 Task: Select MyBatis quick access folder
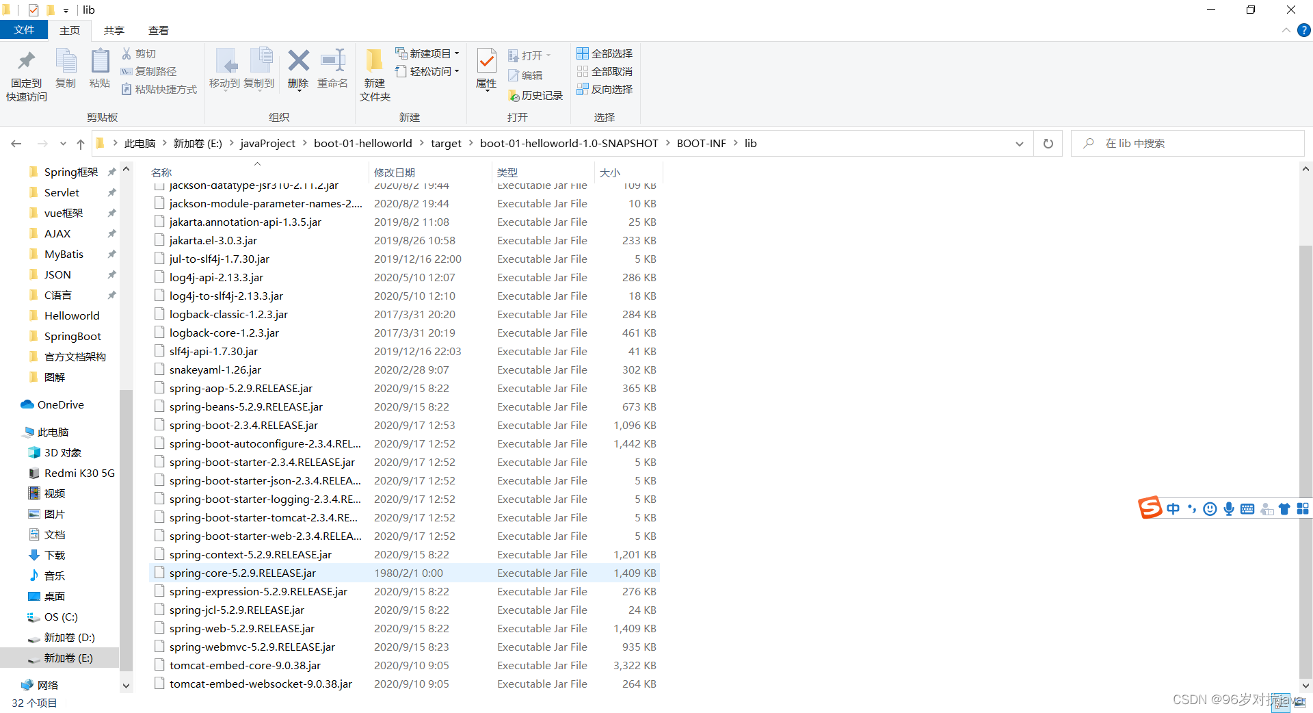click(64, 255)
